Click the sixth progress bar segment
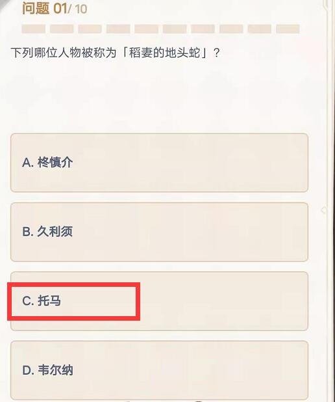Image resolution: width=335 pixels, height=402 pixels. pos(175,29)
